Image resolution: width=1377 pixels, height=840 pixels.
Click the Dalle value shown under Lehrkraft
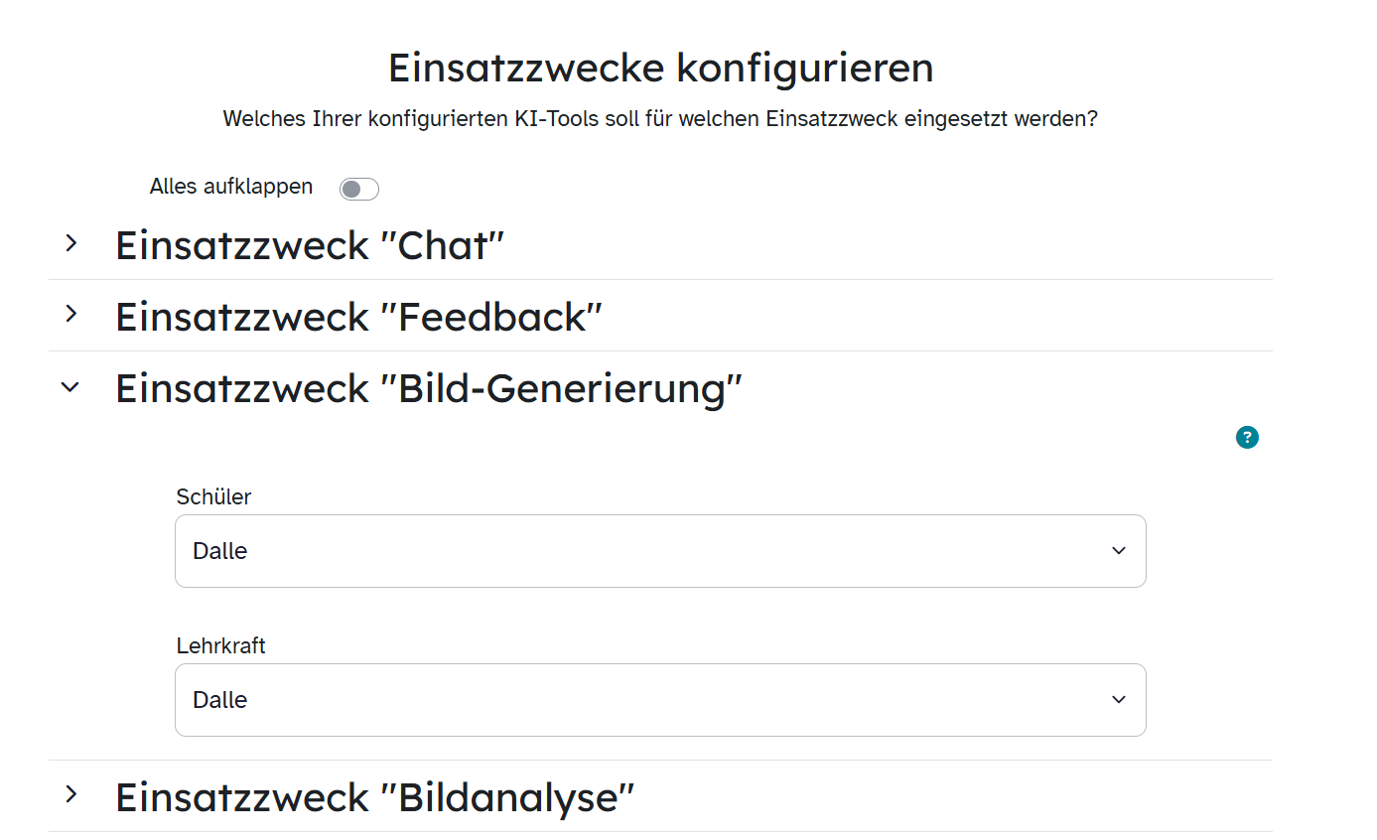click(x=220, y=700)
